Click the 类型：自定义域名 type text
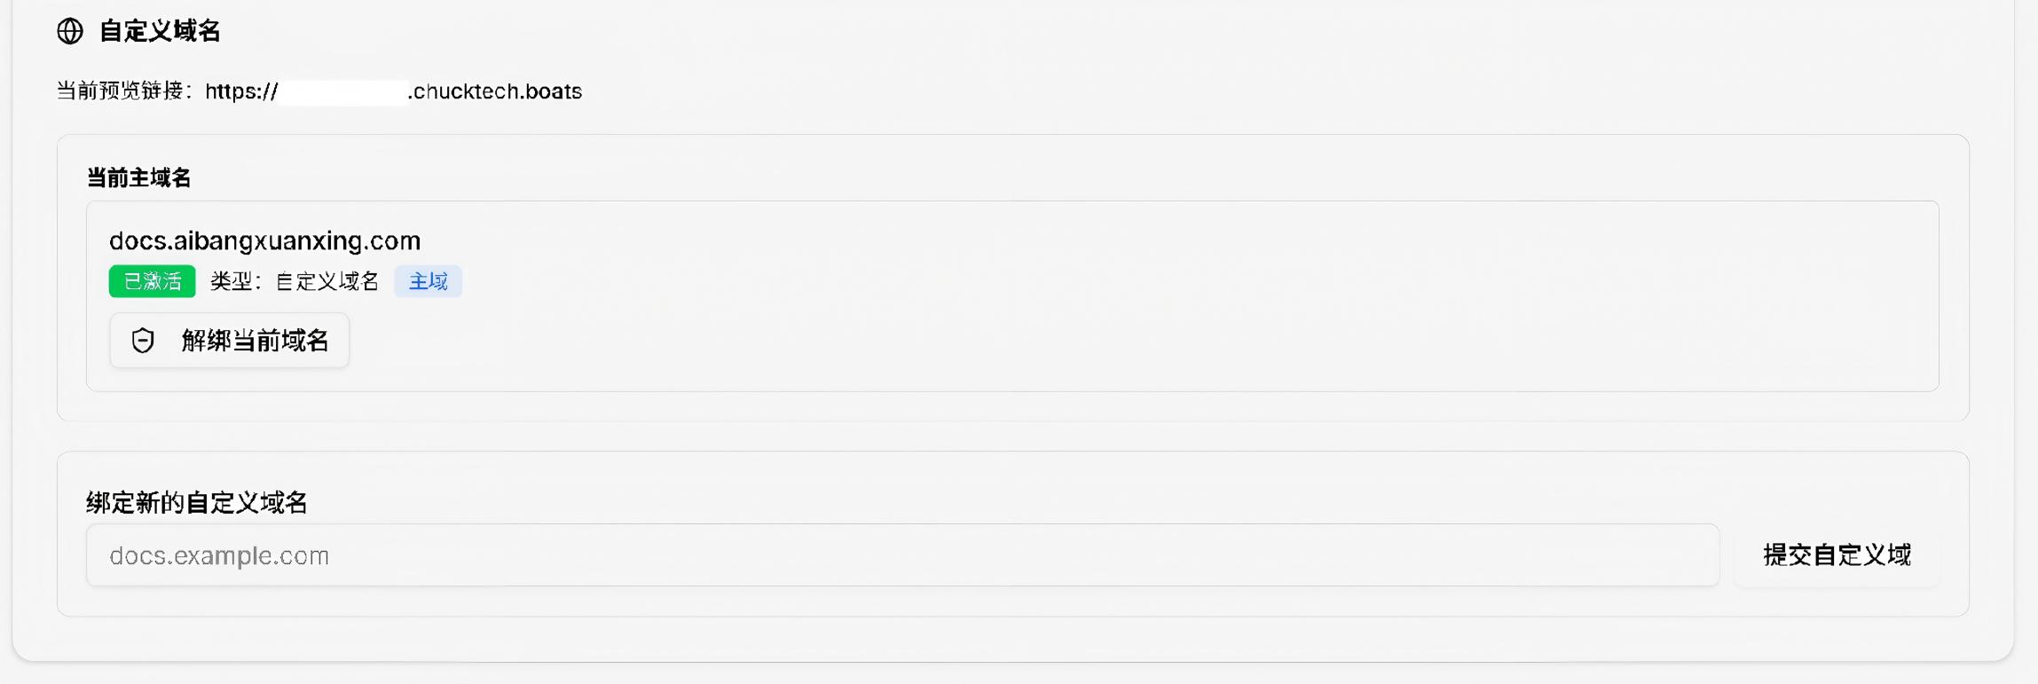2038x684 pixels. (x=295, y=281)
